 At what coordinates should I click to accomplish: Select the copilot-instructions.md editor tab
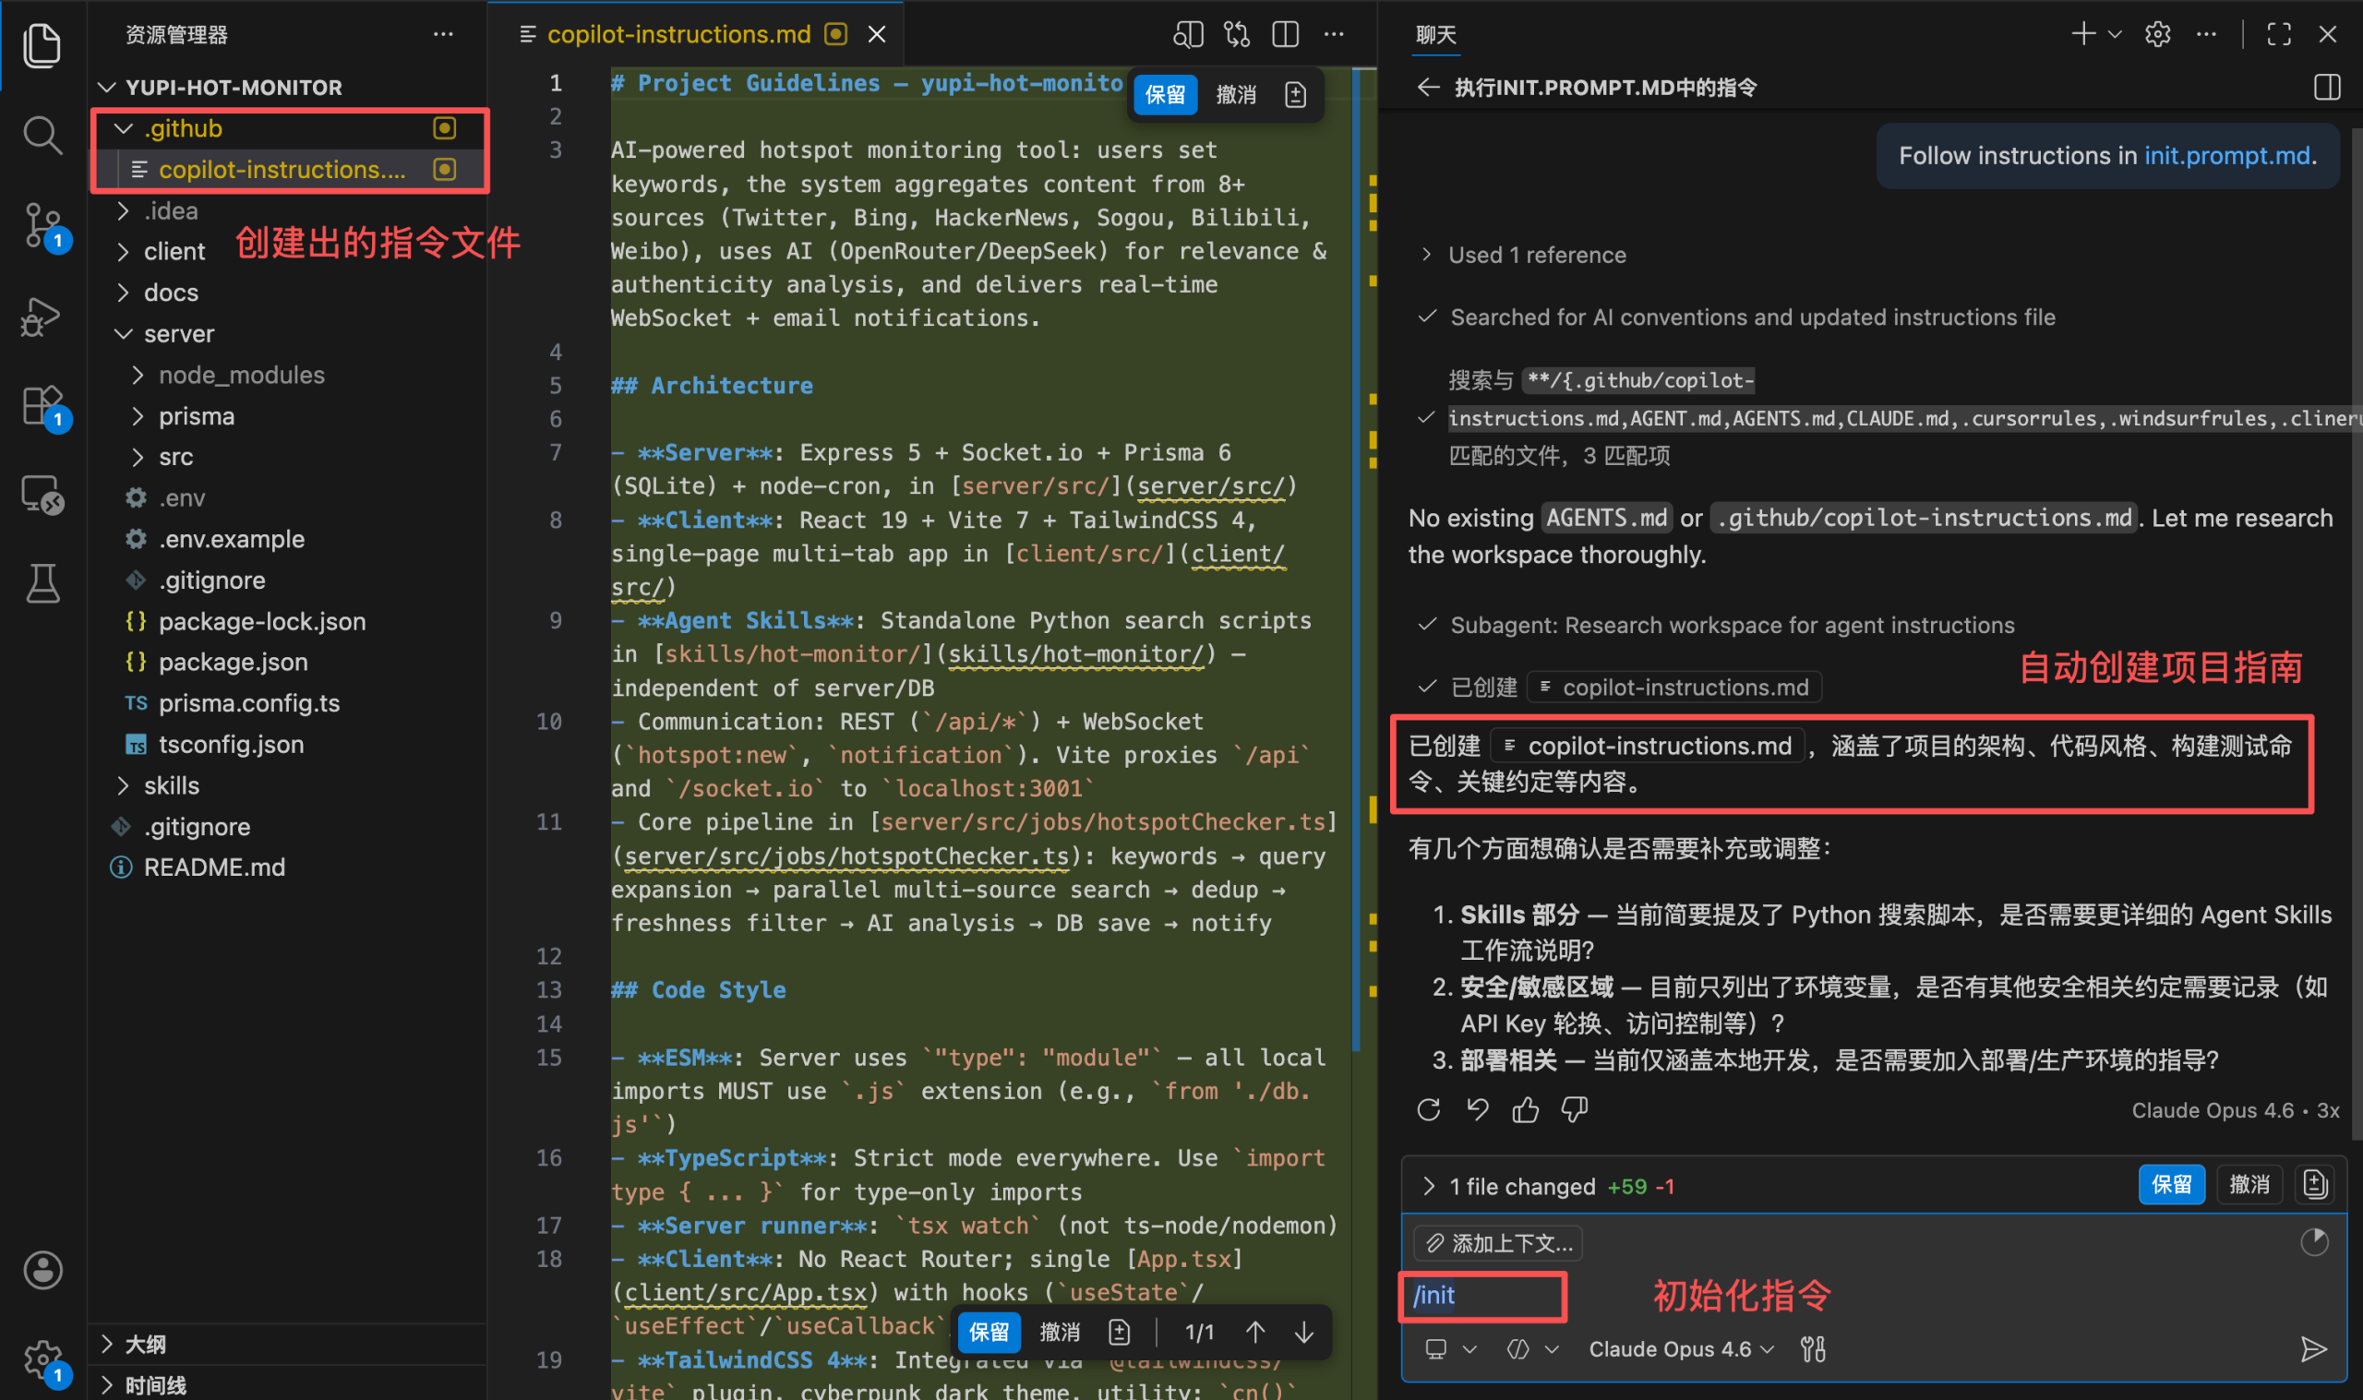point(679,34)
